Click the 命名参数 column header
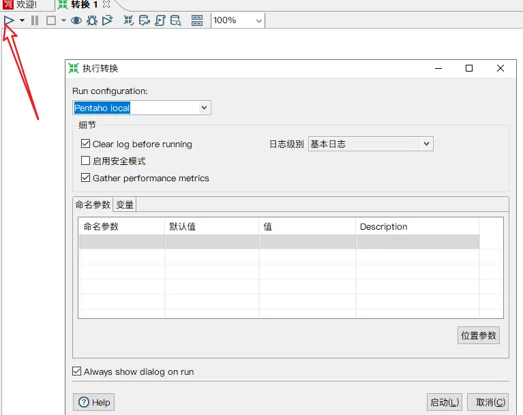The height and width of the screenshot is (415, 523). (x=122, y=226)
